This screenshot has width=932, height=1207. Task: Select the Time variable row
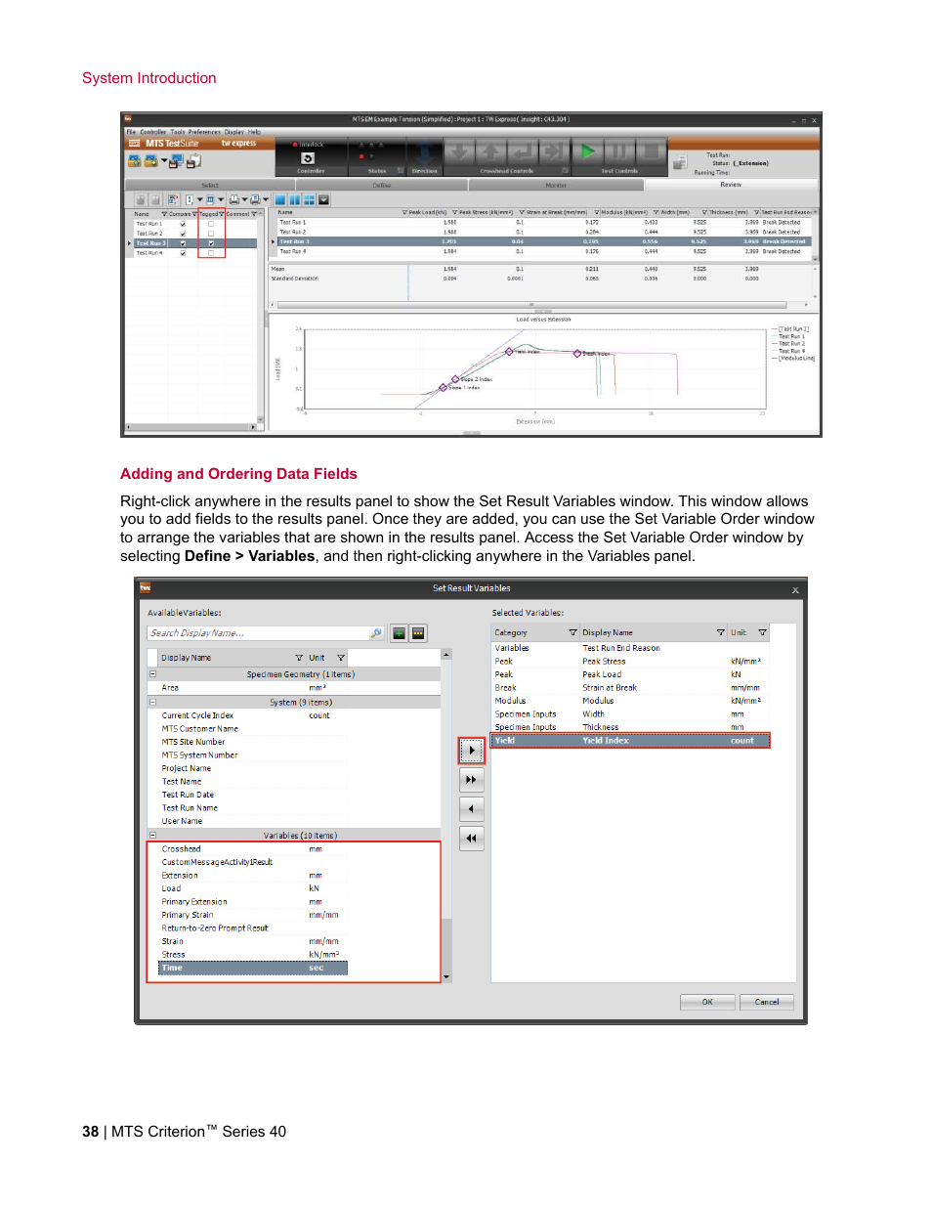252,969
